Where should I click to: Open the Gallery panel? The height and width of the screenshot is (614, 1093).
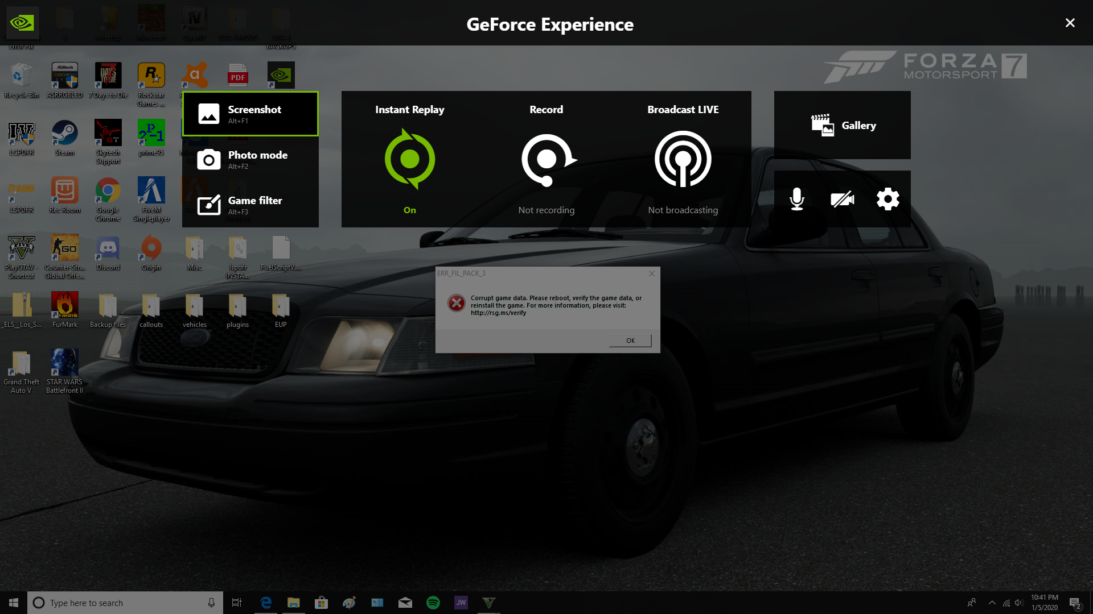point(843,125)
